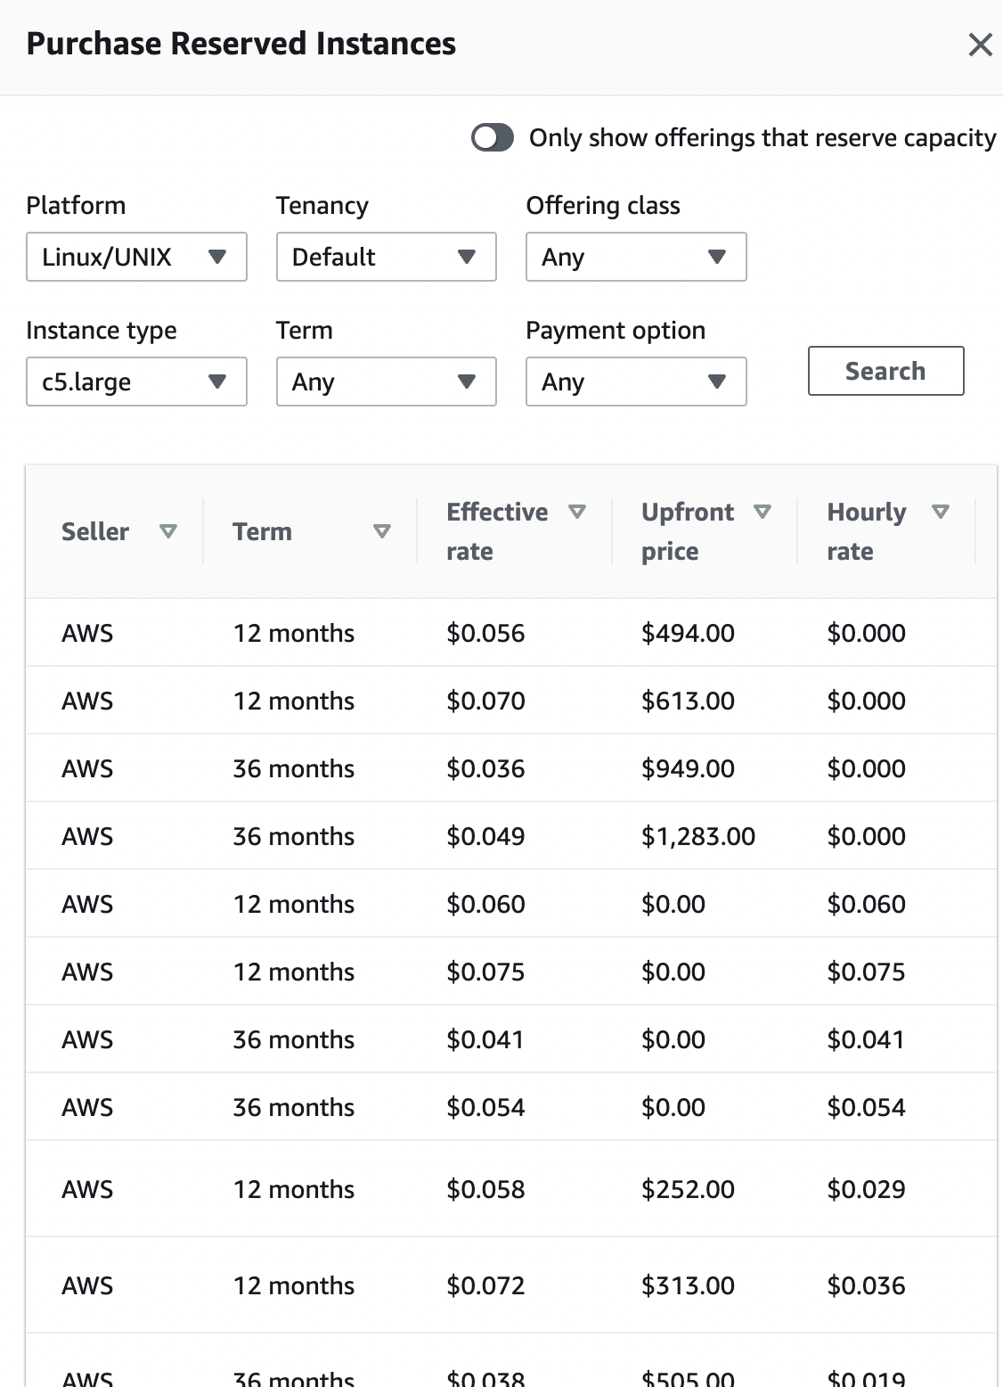Click the Search button
Viewport: 1003px width, 1387px height.
click(885, 371)
